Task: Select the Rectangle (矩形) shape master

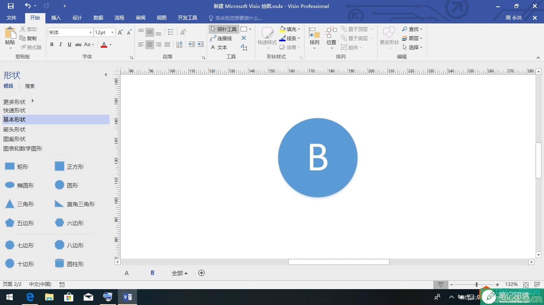Action: 16,166
